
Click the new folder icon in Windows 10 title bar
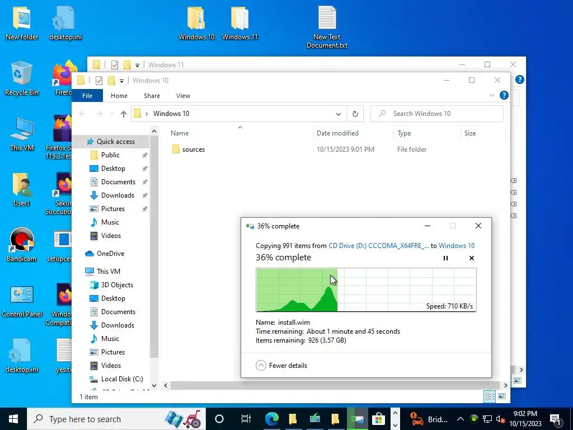pos(111,81)
